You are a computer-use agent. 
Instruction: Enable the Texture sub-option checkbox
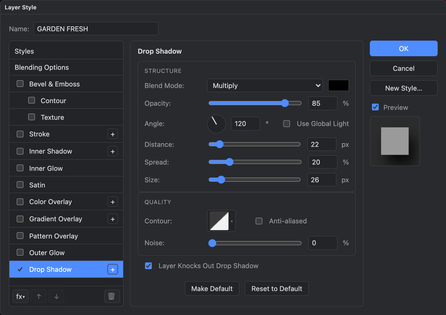coord(32,117)
